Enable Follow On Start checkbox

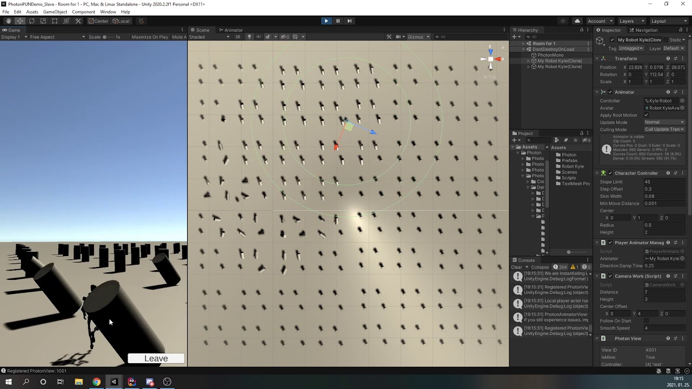tap(646, 320)
